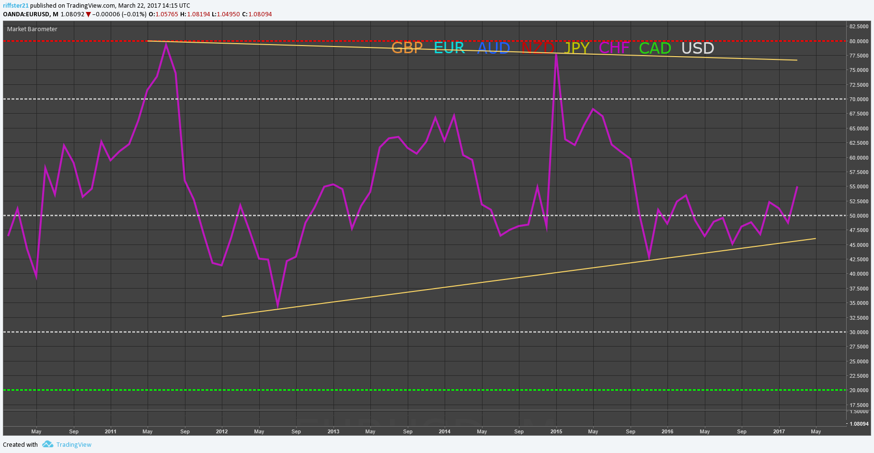874x453 pixels.
Task: Click the JPY currency legend label
Action: [577, 48]
